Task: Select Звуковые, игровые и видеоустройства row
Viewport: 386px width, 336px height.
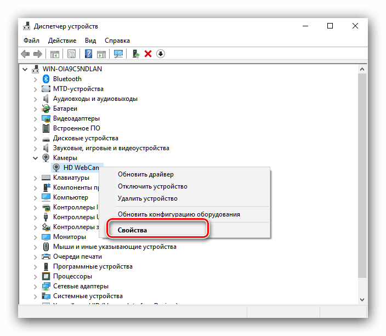Action: click(111, 148)
